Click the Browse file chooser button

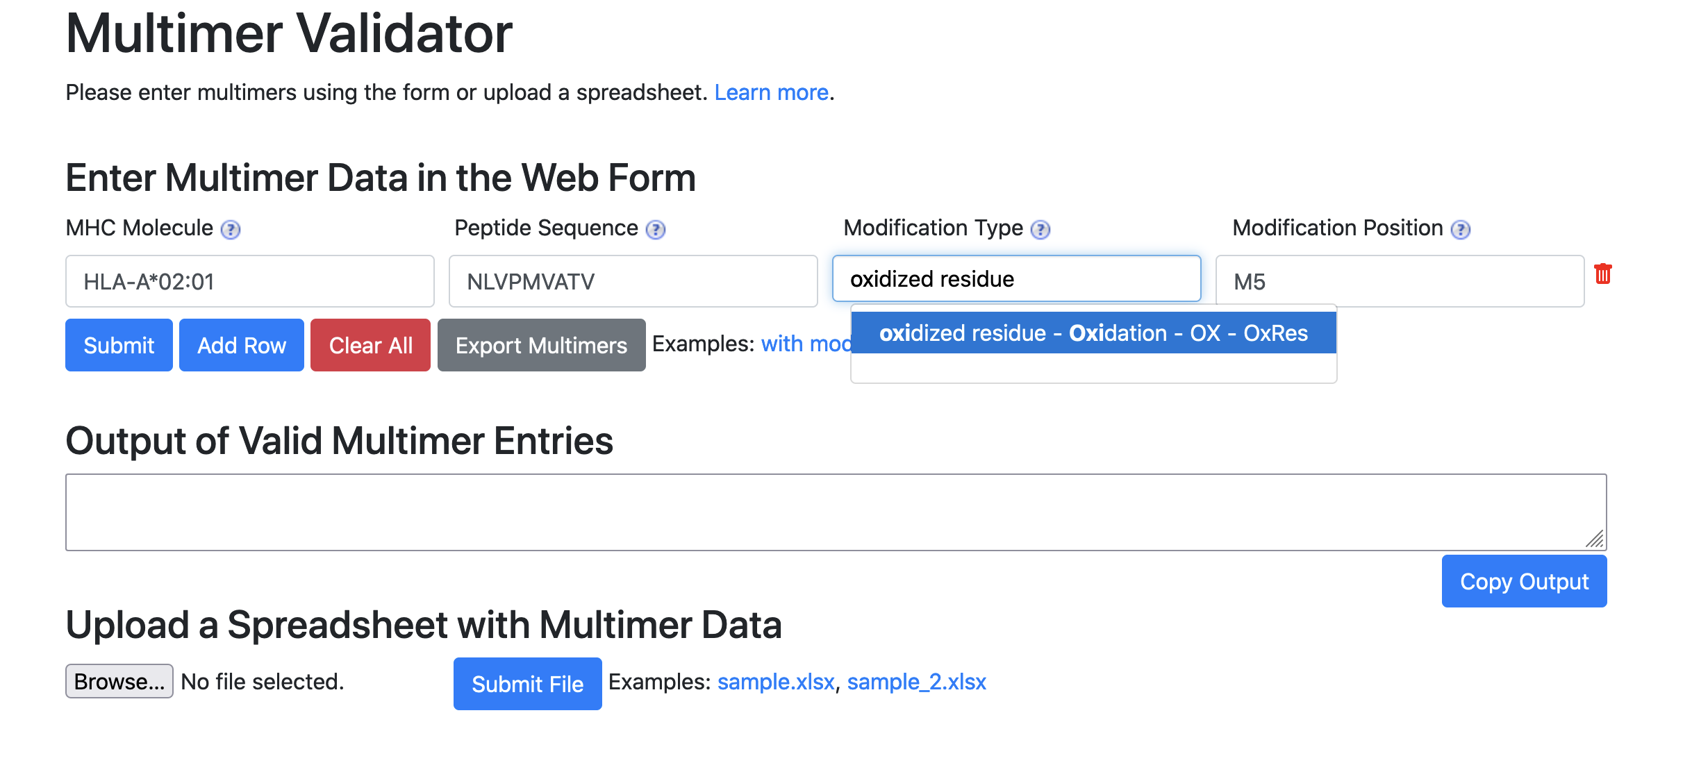point(119,682)
